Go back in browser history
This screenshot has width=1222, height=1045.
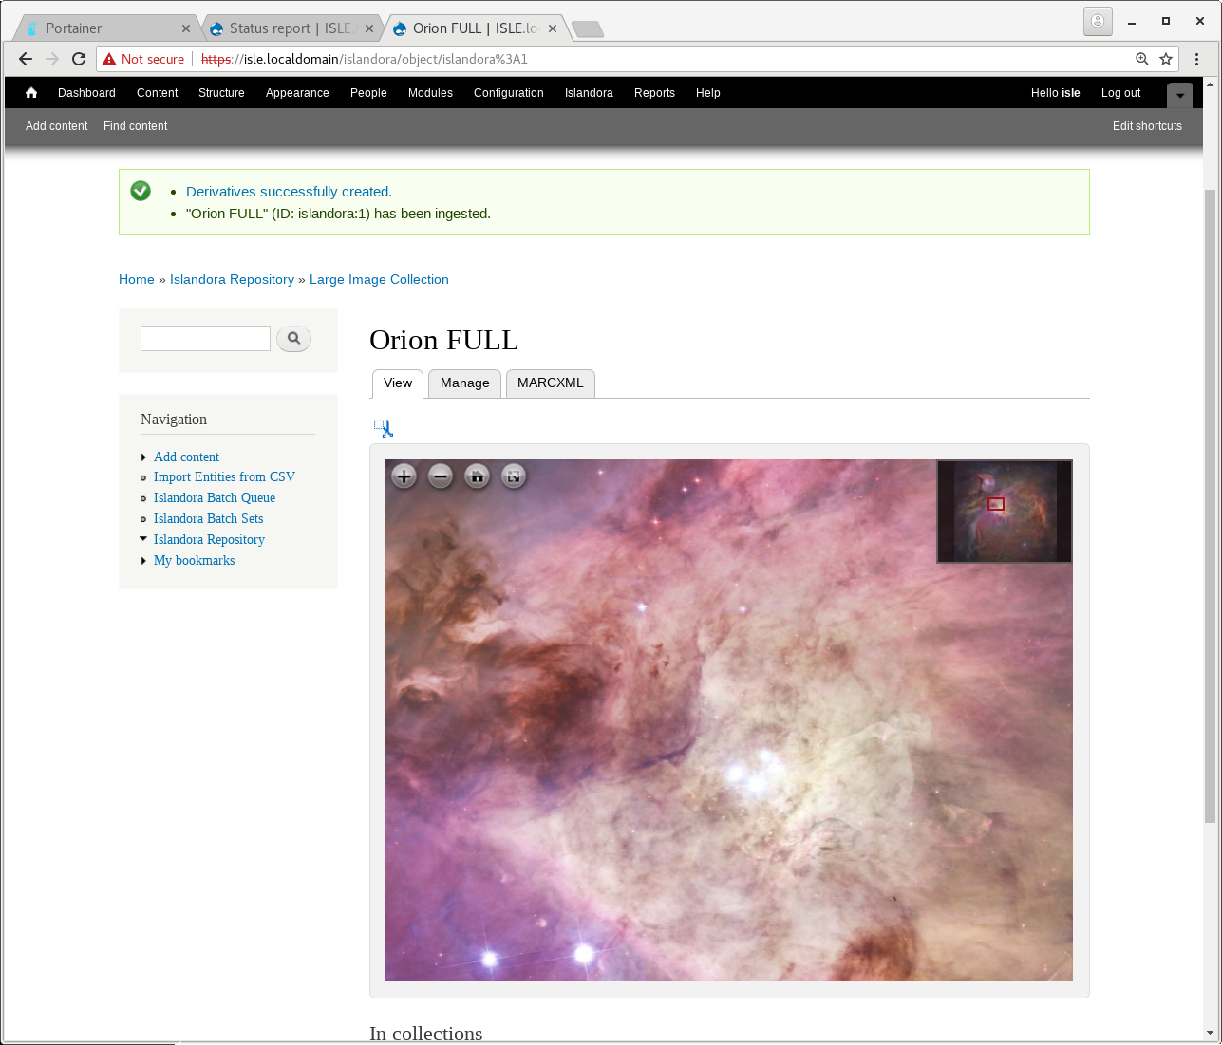click(x=26, y=59)
